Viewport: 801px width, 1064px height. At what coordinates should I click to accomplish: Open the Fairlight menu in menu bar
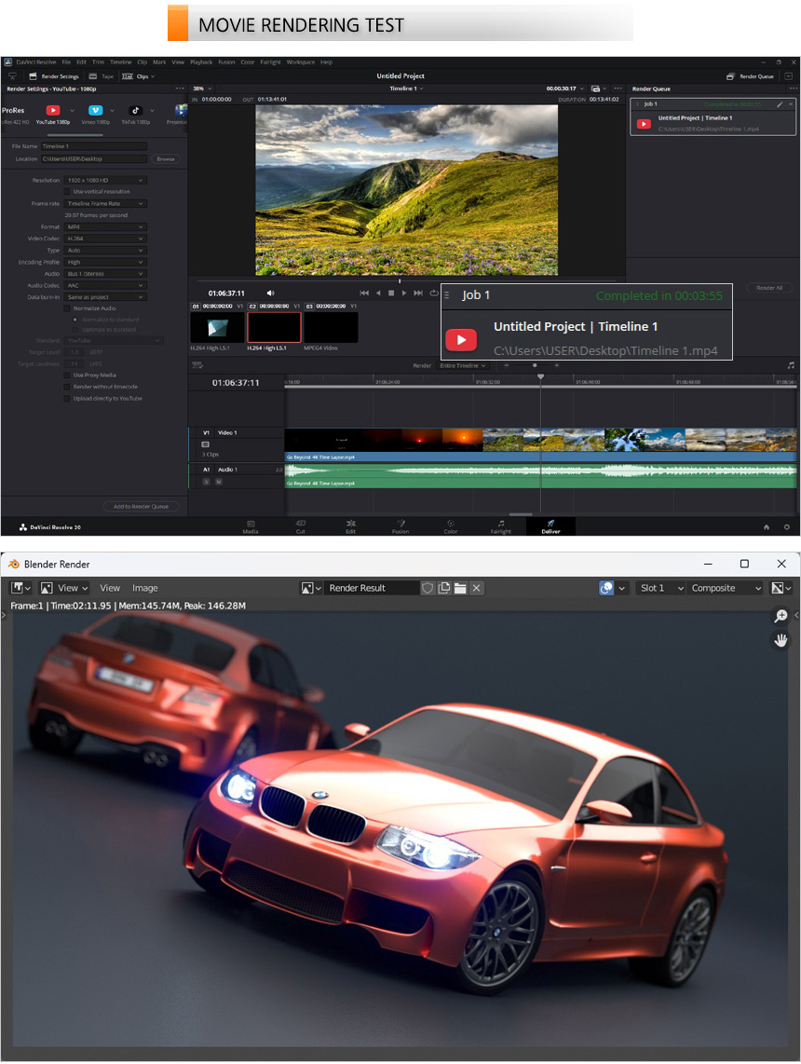tap(270, 62)
